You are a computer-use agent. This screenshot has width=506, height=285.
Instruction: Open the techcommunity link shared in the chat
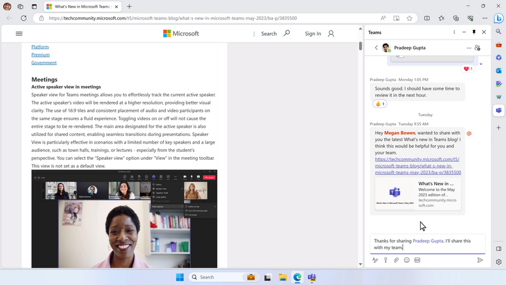(417, 166)
